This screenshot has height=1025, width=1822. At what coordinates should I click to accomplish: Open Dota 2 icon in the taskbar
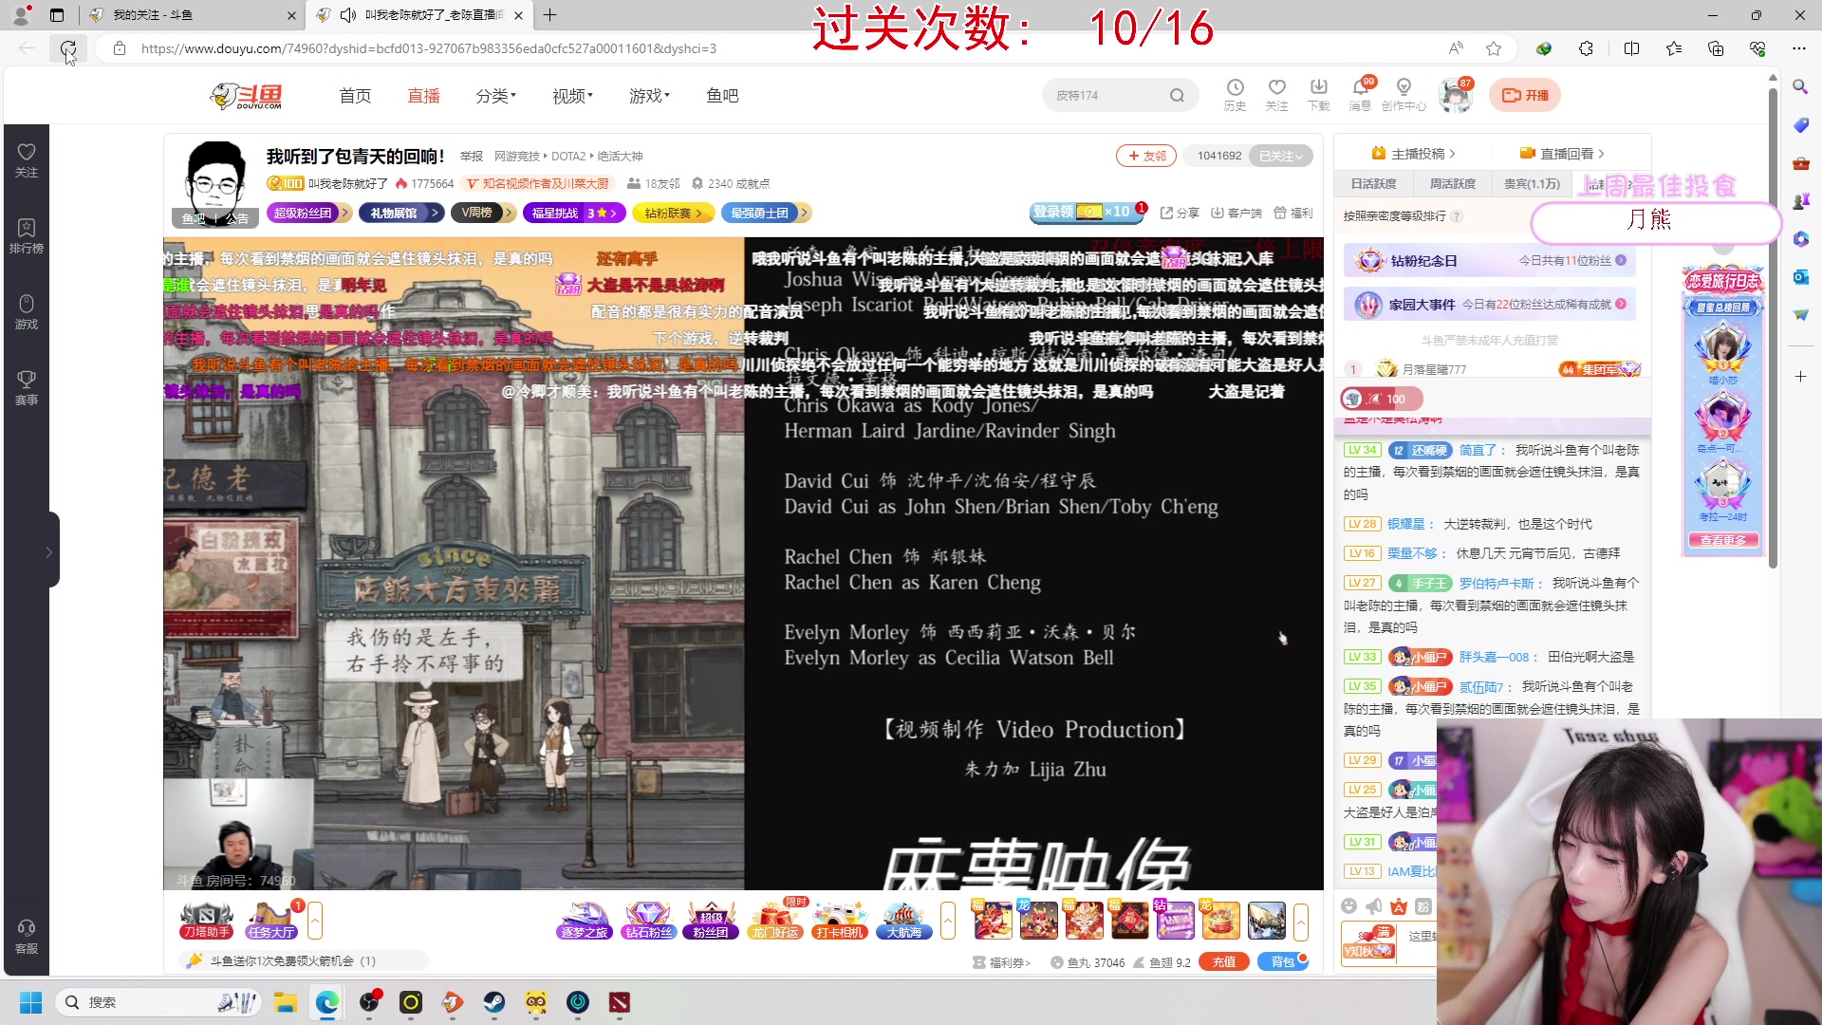pyautogui.click(x=619, y=1002)
